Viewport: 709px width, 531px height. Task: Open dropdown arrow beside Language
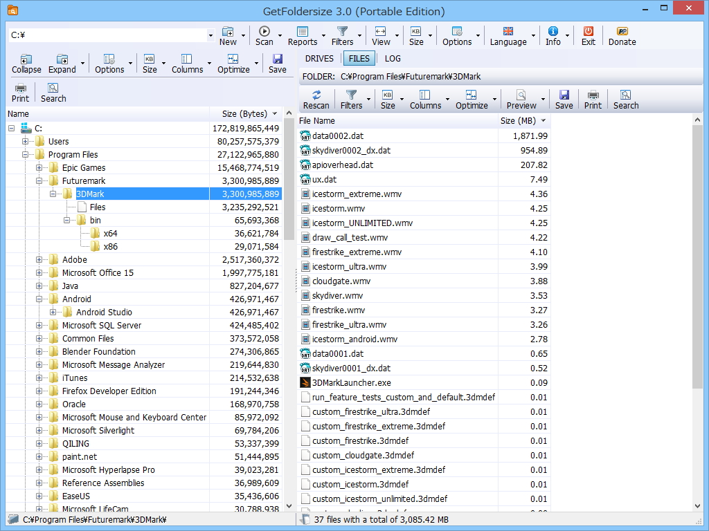point(534,36)
